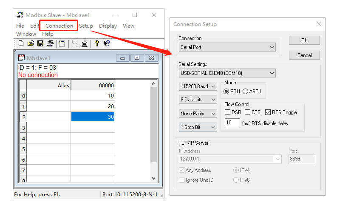Open the Setup menu
Screen dimensions: 351x212
pyautogui.click(x=86, y=26)
